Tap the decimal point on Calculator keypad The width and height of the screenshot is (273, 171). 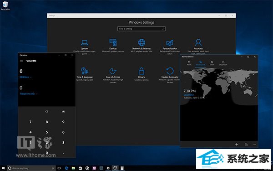[x=63, y=153]
